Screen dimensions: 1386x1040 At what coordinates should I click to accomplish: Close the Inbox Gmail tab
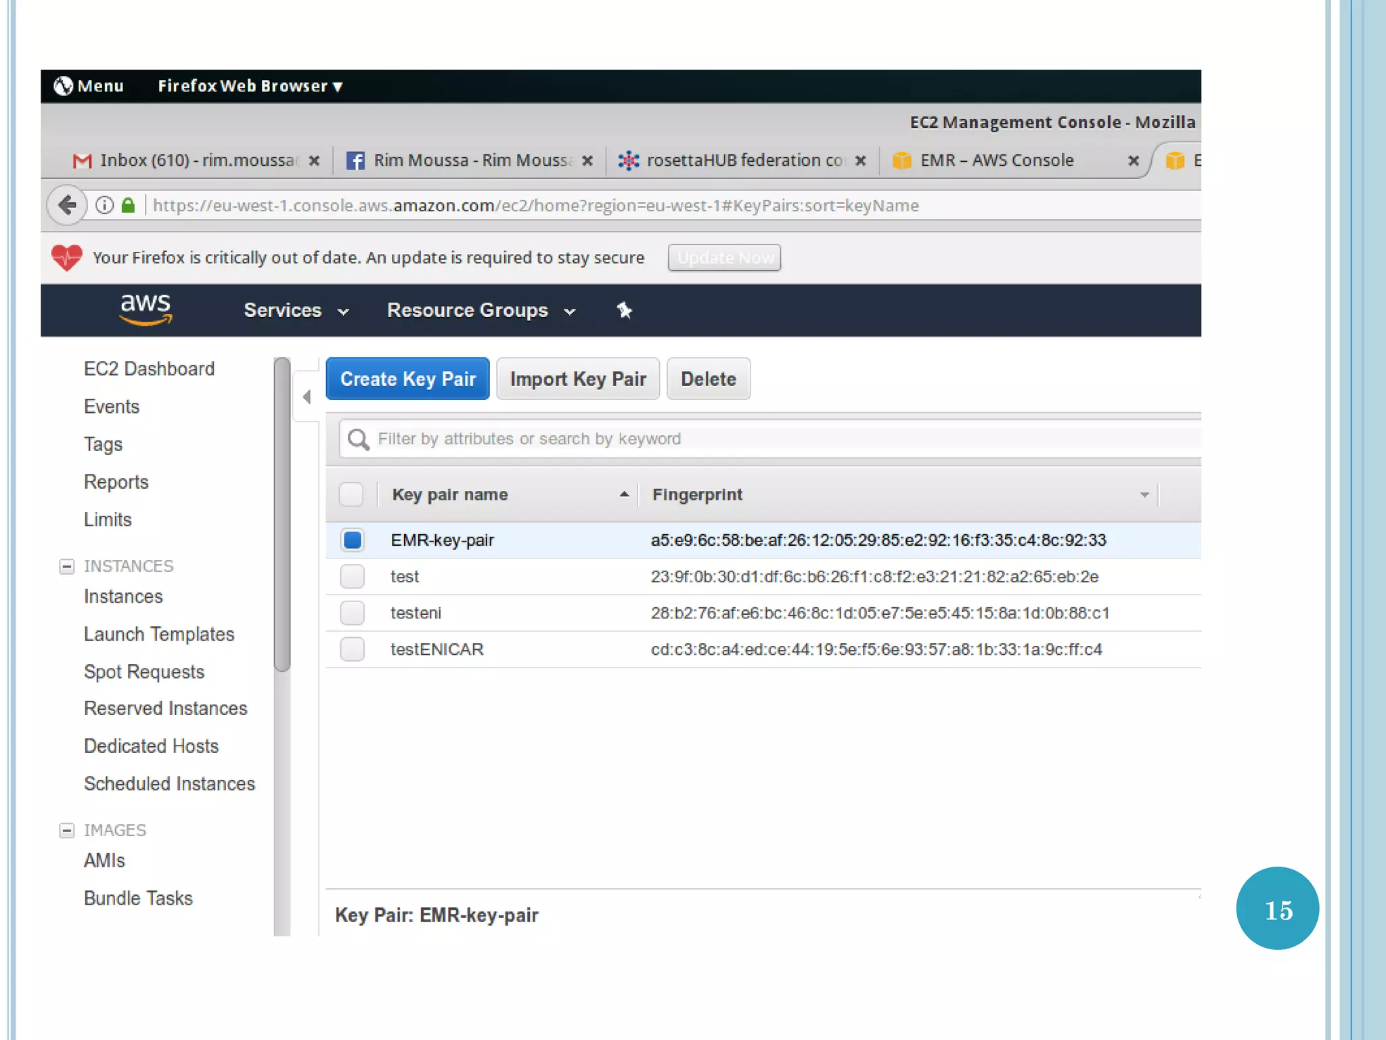click(x=314, y=160)
